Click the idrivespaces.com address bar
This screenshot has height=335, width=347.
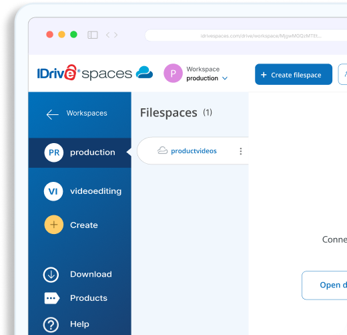point(246,35)
